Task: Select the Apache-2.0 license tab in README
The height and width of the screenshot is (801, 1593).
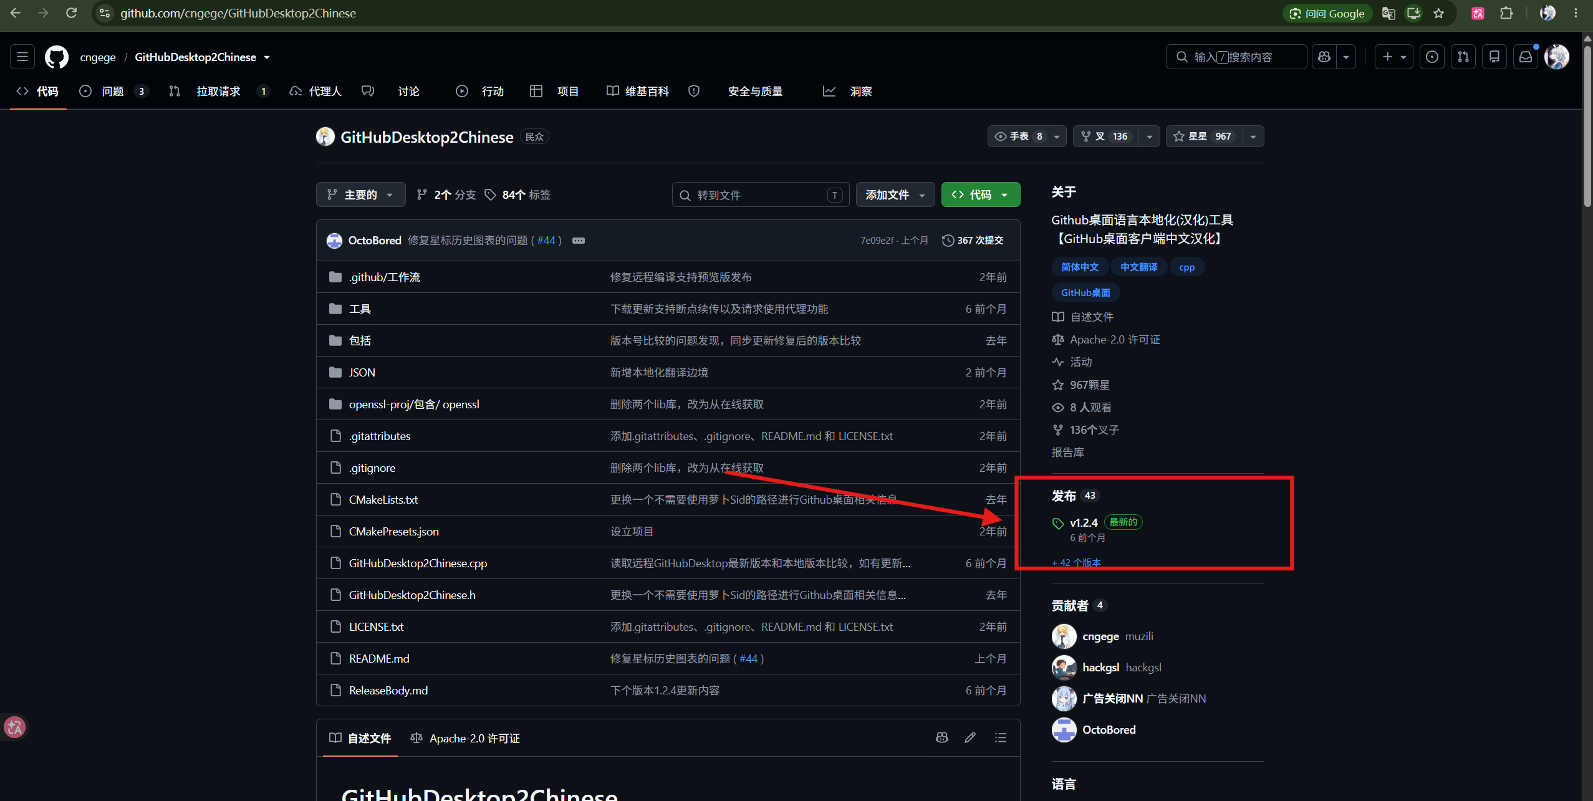Action: [x=465, y=738]
